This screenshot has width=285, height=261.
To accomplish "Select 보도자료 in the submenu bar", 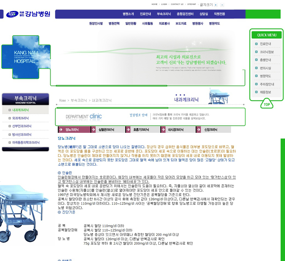I will [x=181, y=24].
